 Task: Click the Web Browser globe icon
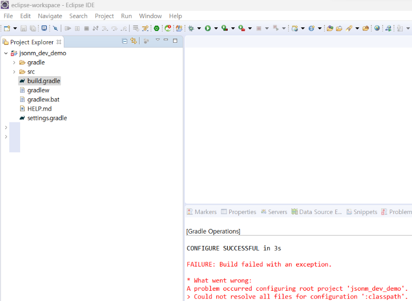click(x=377, y=28)
